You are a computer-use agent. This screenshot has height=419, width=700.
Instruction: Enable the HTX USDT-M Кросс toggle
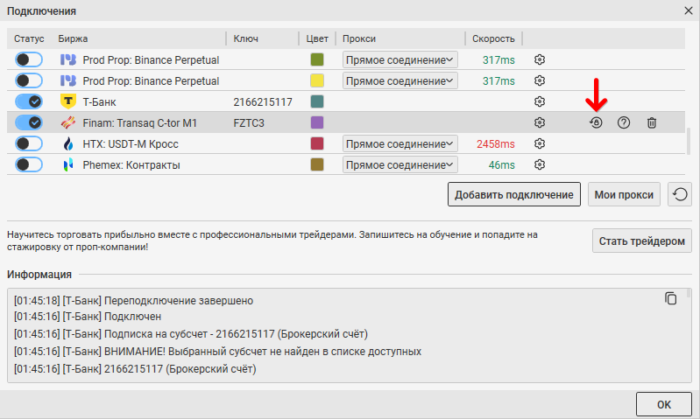pyautogui.click(x=29, y=143)
